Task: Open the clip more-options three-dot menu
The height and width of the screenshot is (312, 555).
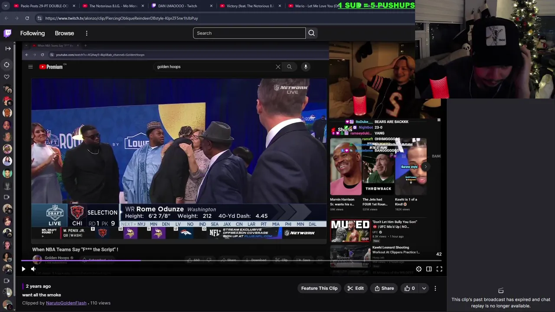Action: (x=435, y=288)
